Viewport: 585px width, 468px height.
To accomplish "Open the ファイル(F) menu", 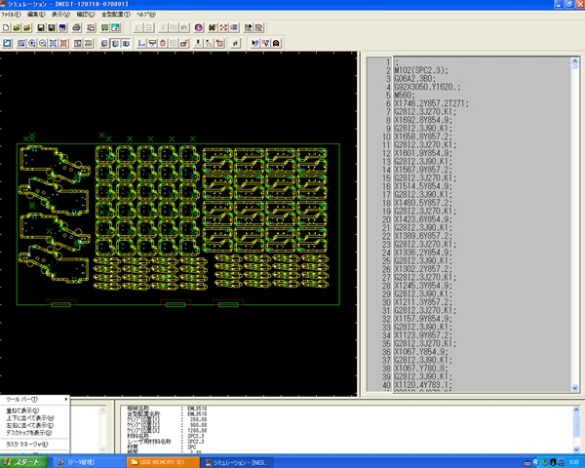I will (11, 15).
